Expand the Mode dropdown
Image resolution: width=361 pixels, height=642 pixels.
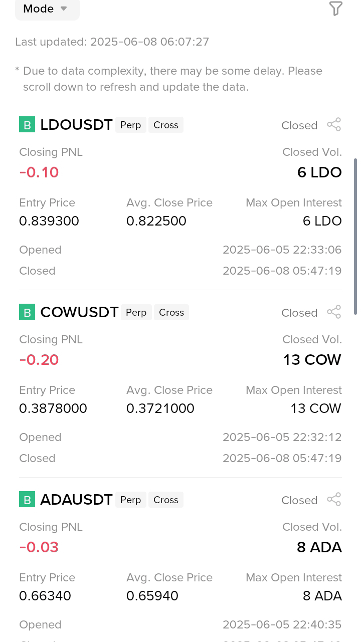[47, 9]
